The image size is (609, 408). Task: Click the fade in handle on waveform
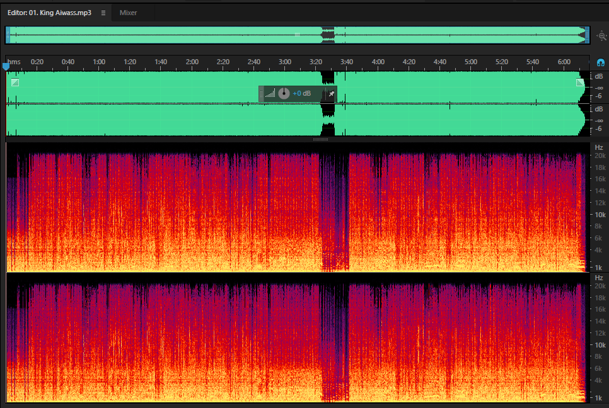pyautogui.click(x=15, y=82)
